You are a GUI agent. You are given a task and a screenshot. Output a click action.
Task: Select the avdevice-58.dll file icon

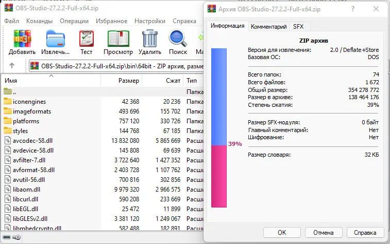coord(8,151)
